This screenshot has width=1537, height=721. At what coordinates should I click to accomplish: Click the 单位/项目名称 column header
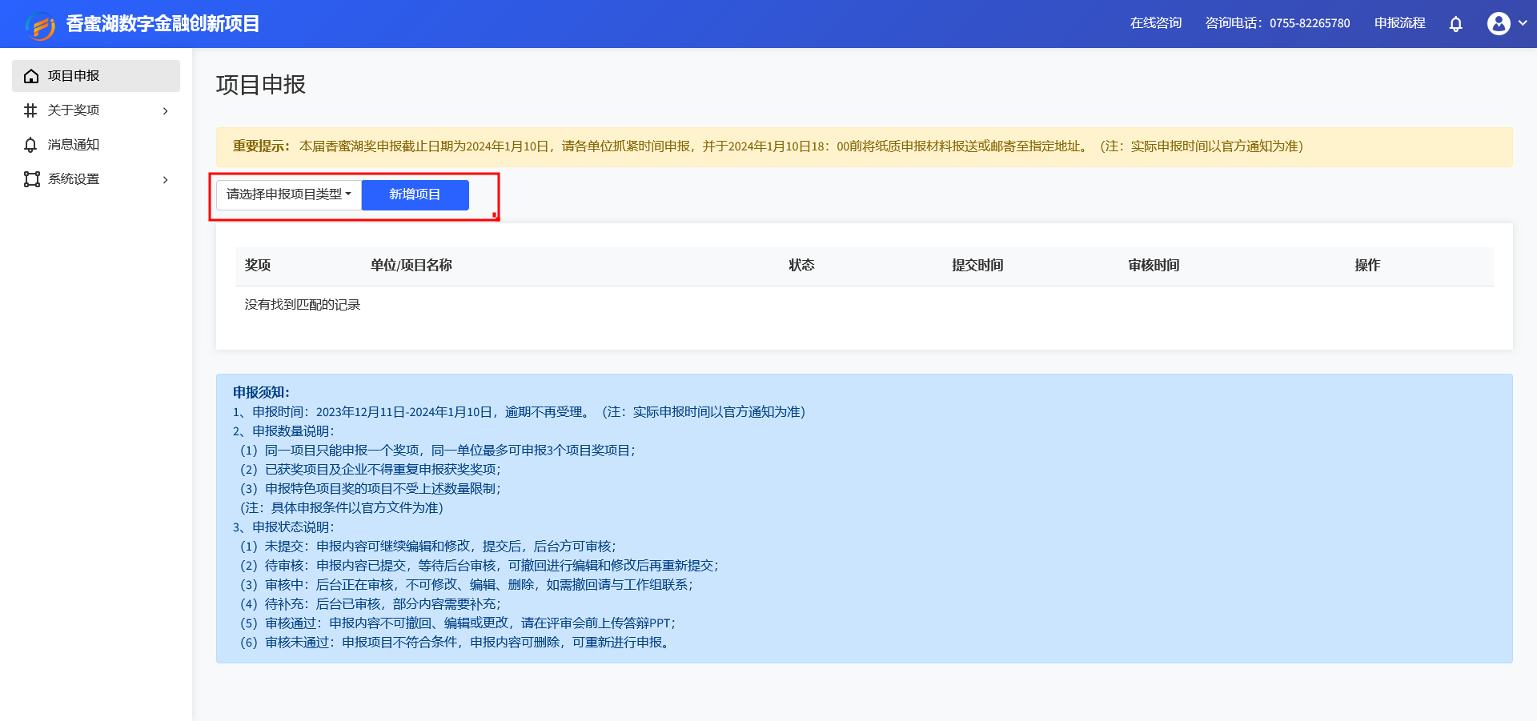click(411, 265)
